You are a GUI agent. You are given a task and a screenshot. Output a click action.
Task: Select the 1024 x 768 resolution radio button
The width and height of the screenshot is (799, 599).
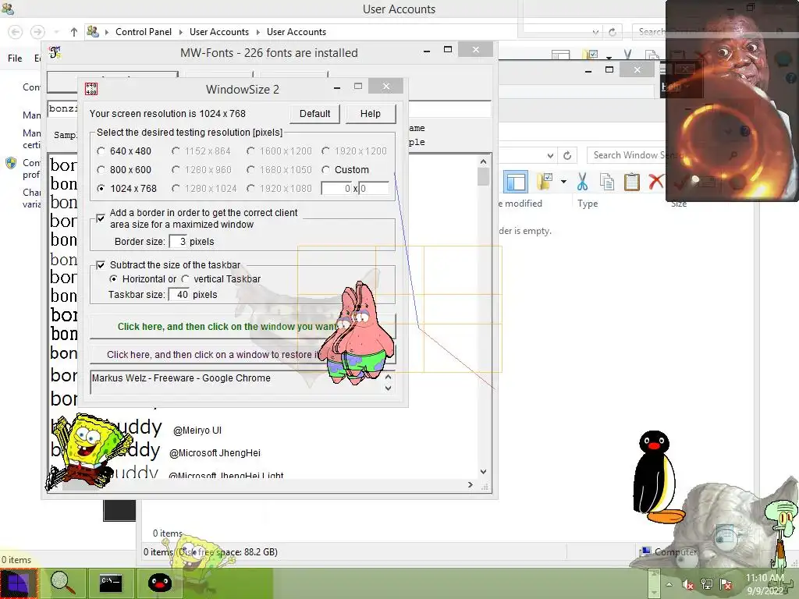pyautogui.click(x=101, y=189)
